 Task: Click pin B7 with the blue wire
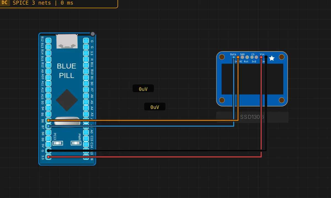(48, 126)
